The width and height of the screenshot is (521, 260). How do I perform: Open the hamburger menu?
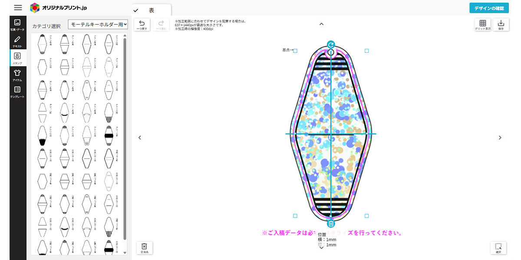pos(18,8)
